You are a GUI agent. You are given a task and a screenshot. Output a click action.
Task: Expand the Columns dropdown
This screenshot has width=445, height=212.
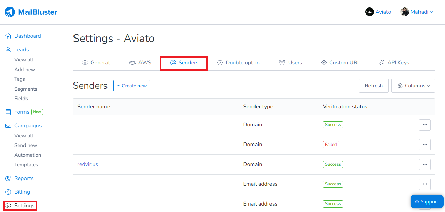413,86
